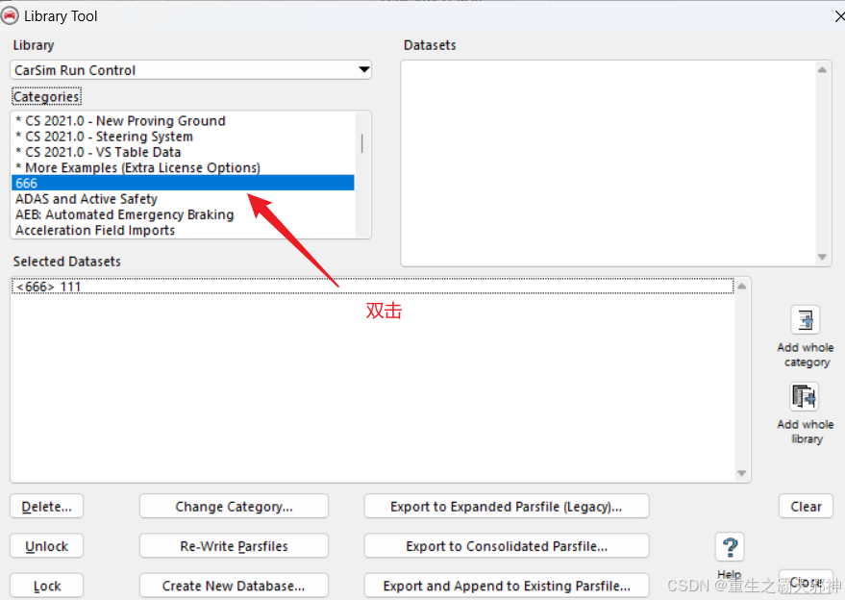This screenshot has width=845, height=600.
Task: Click Datasets list scroll up arrow
Action: (822, 69)
